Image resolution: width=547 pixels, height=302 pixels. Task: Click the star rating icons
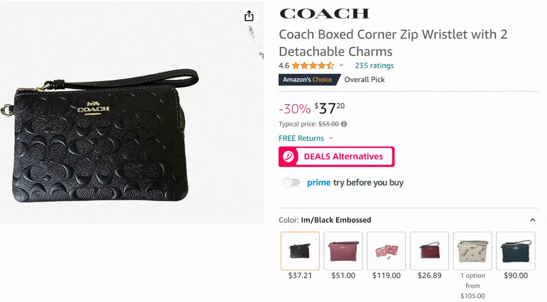(313, 66)
